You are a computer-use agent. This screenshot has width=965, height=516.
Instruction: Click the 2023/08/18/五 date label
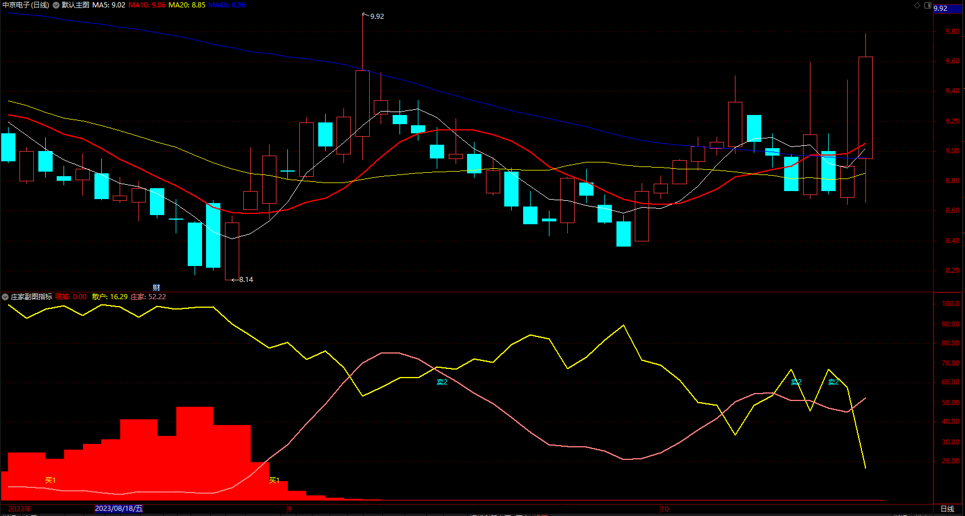click(x=118, y=509)
